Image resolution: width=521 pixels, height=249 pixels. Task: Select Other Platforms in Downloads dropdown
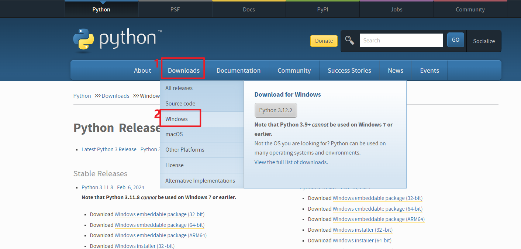click(x=202, y=150)
